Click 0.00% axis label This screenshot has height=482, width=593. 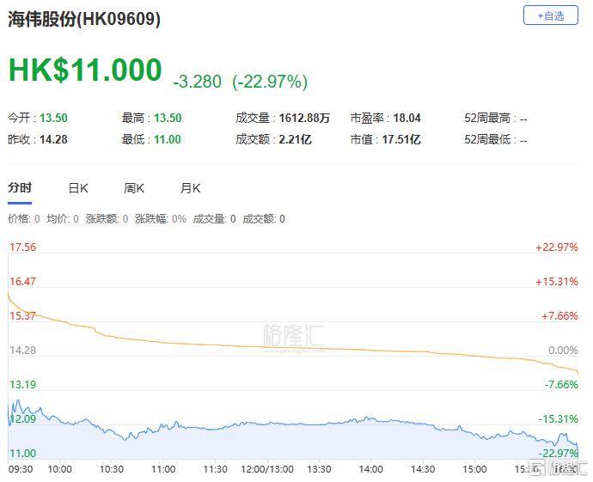[x=564, y=351]
